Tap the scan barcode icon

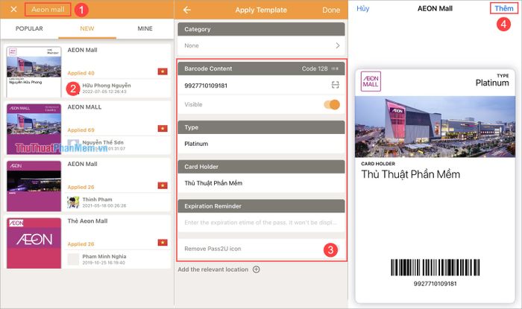click(x=336, y=85)
